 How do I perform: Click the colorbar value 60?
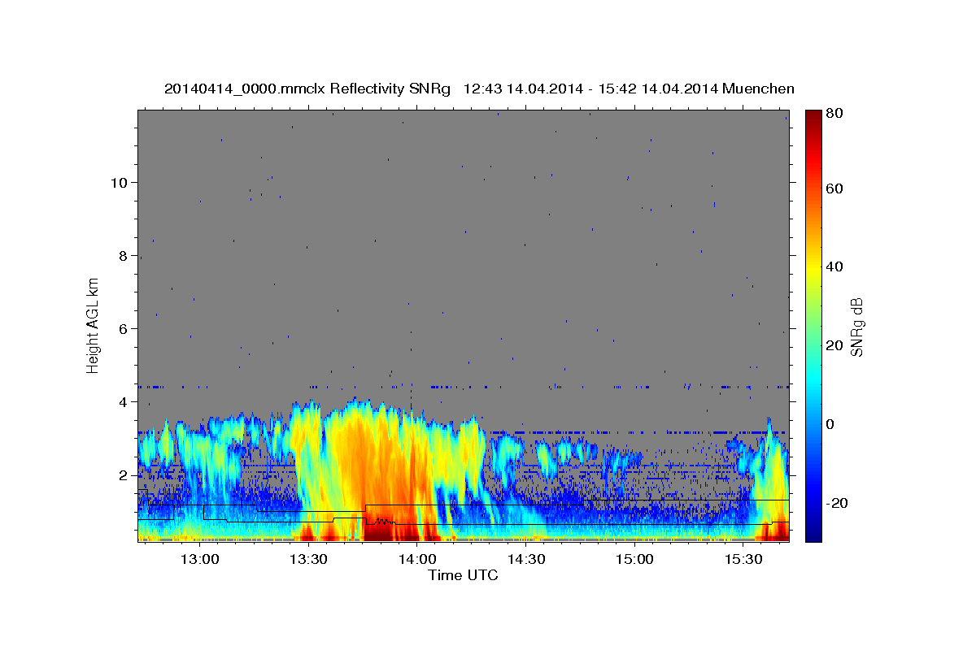tap(833, 188)
